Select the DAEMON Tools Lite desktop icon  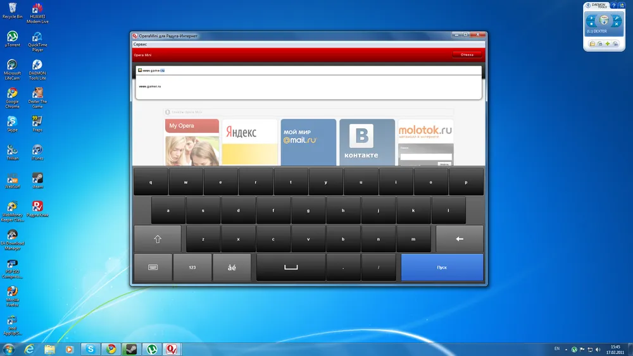point(37,70)
